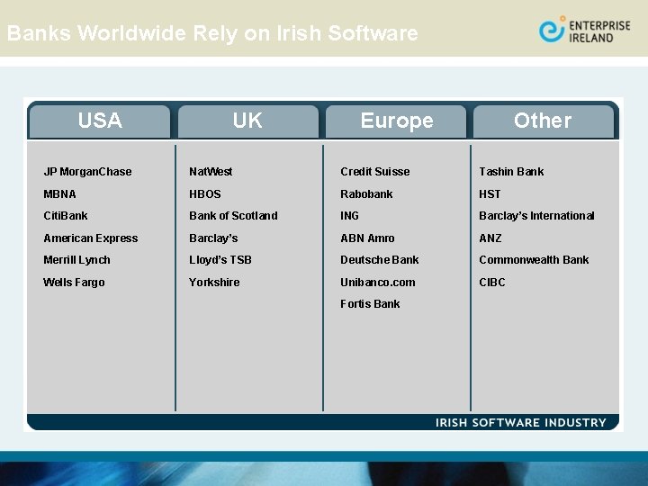Viewport: 648px width, 486px height.
Task: Click CitiBank in the USA column
Action: point(66,216)
